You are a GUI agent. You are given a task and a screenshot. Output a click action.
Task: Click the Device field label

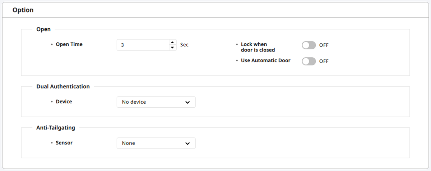tap(64, 102)
